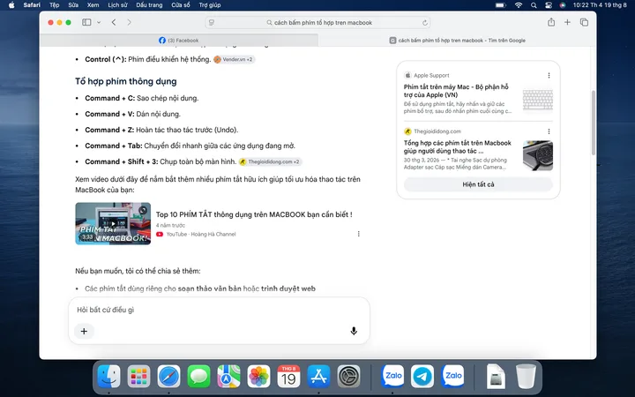The width and height of the screenshot is (635, 397).
Task: Click the Apple keyboard thumbnail image
Action: click(x=538, y=99)
